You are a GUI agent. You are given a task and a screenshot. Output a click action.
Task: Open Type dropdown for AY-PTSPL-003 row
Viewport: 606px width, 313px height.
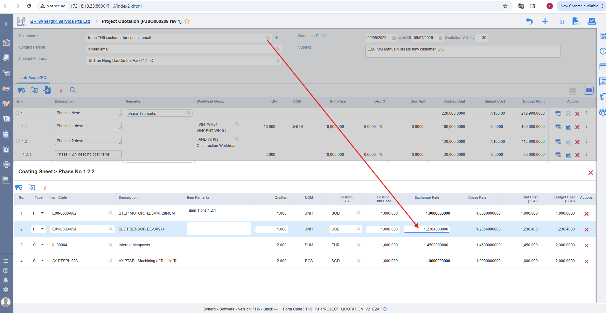click(x=42, y=261)
